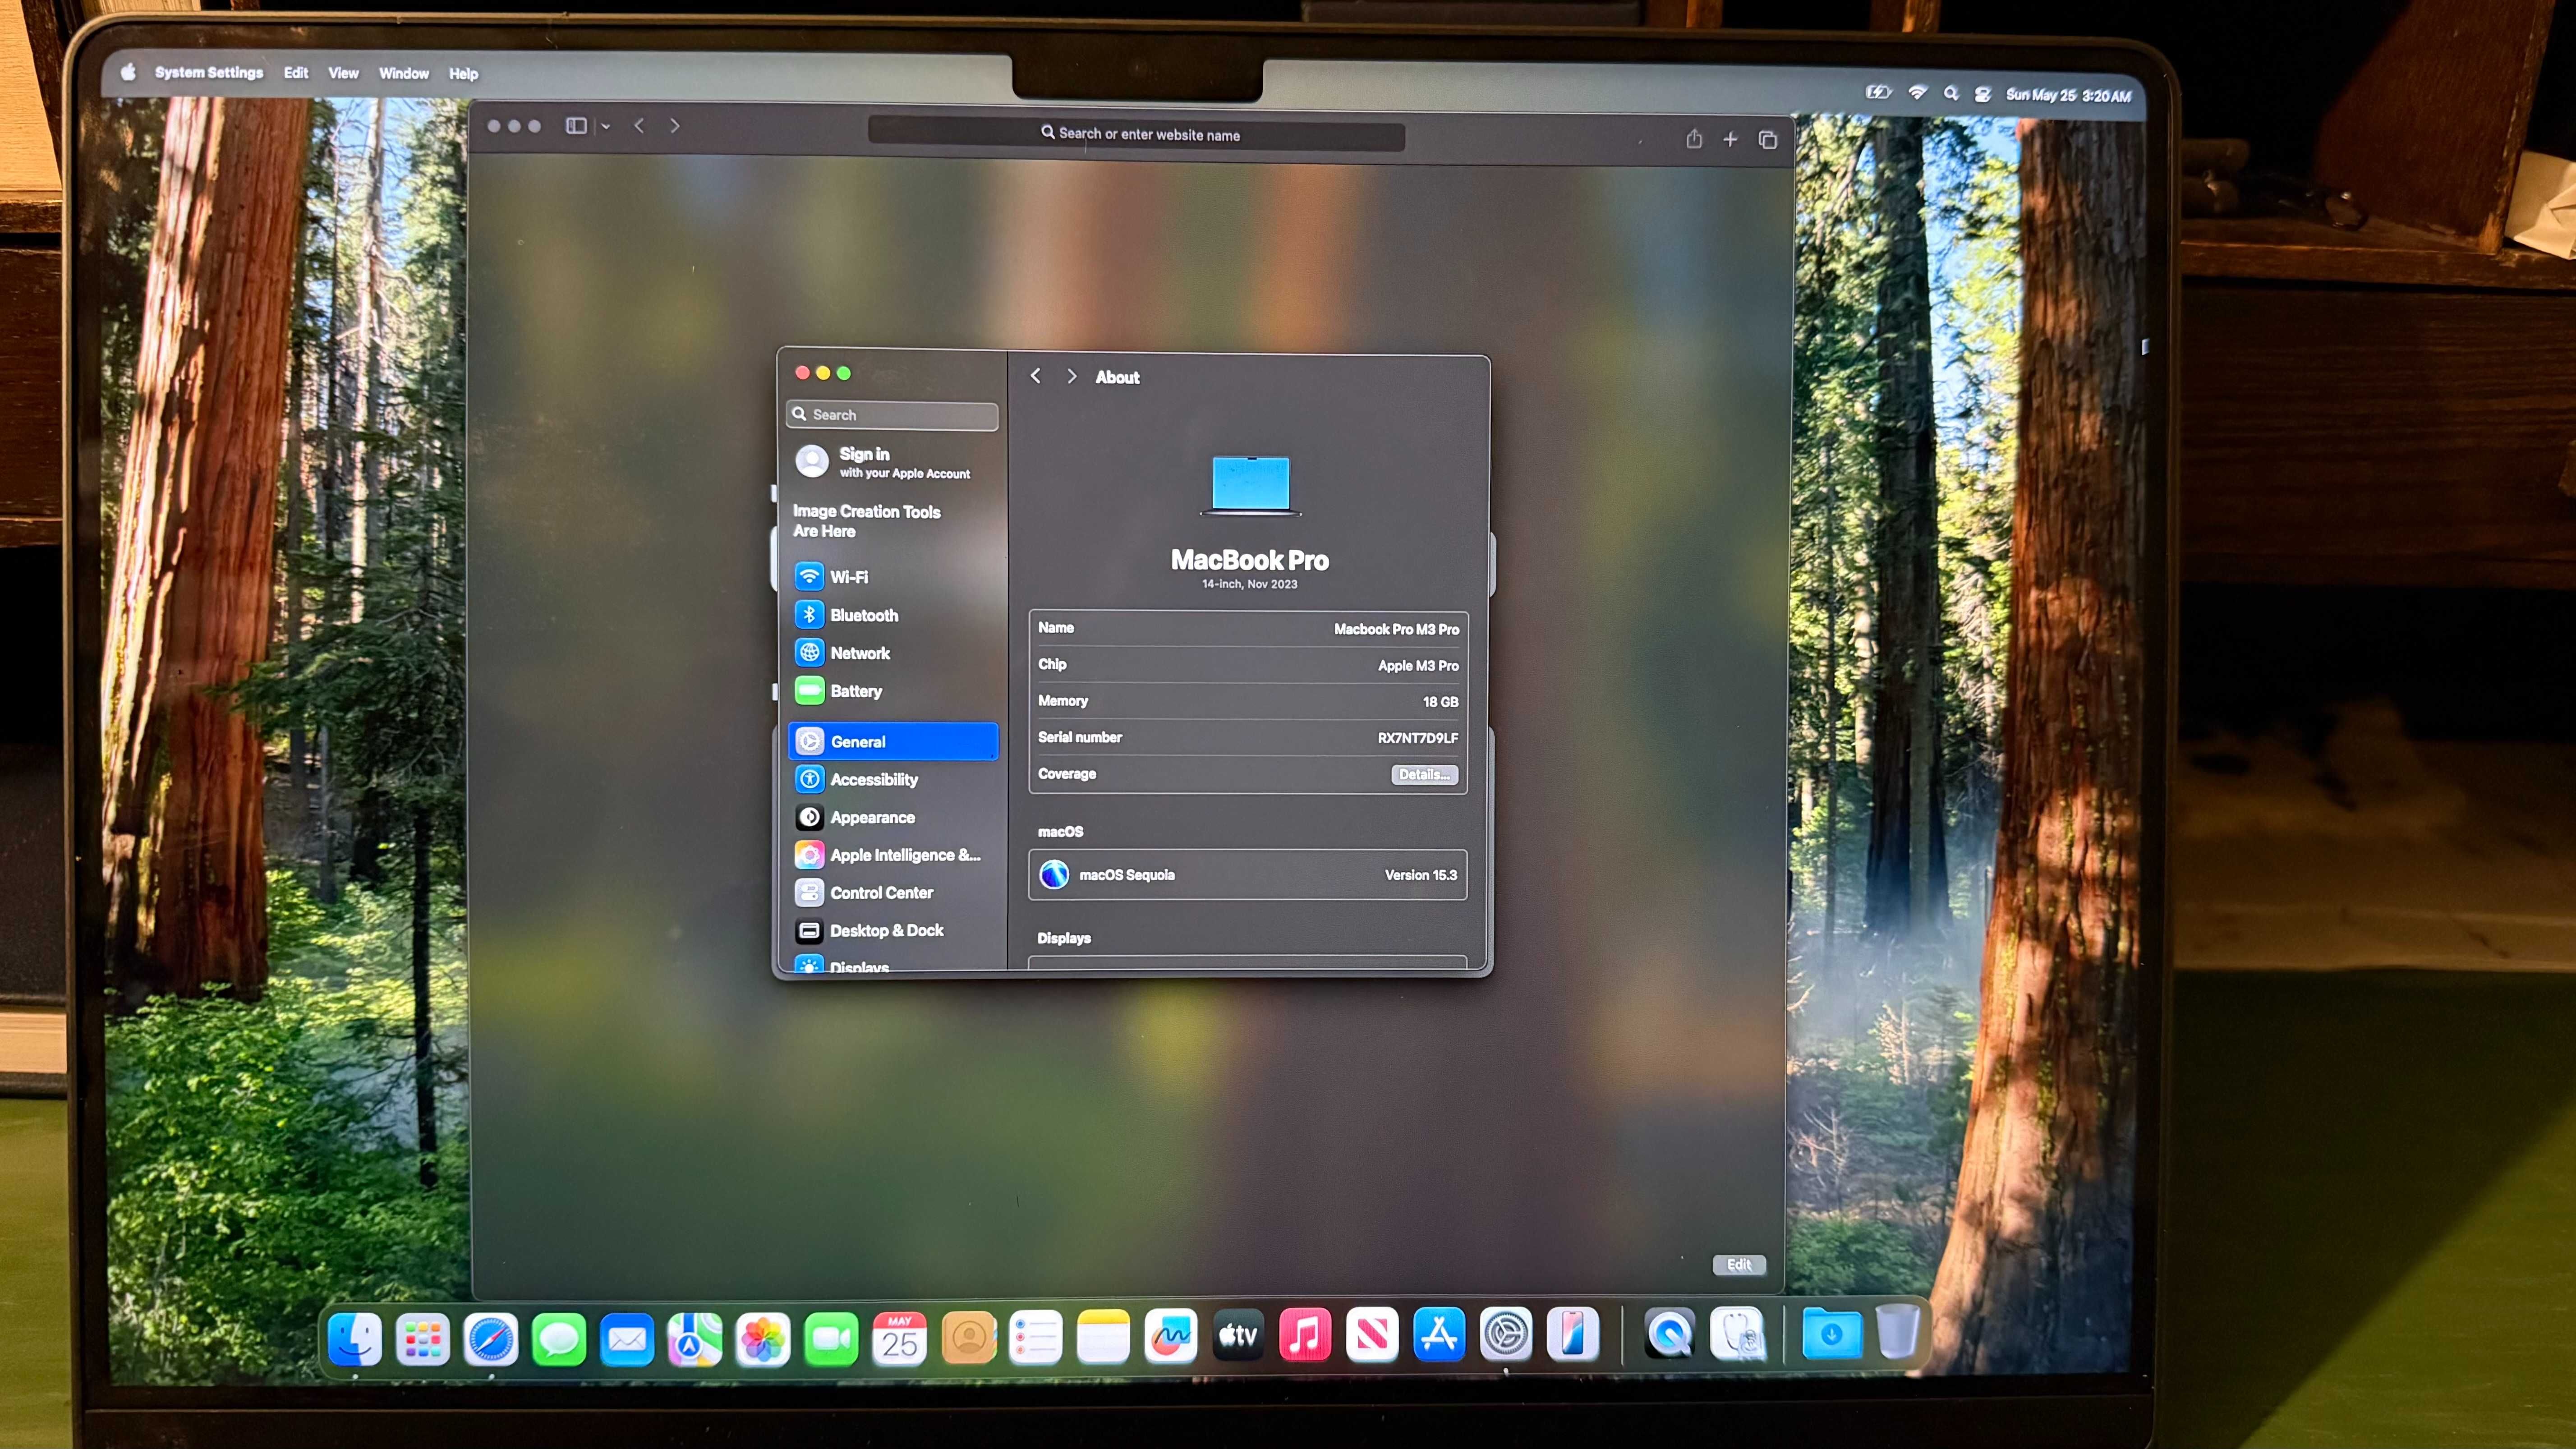
Task: Toggle the Safari sidebar button
Action: (576, 125)
